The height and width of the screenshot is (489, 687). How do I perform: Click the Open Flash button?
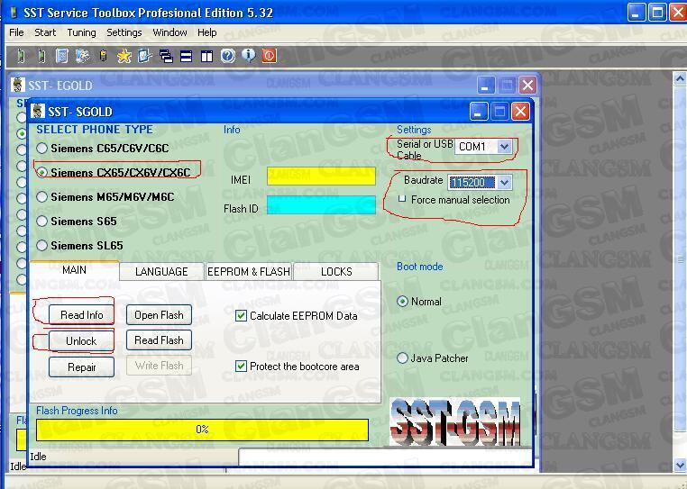(x=159, y=315)
